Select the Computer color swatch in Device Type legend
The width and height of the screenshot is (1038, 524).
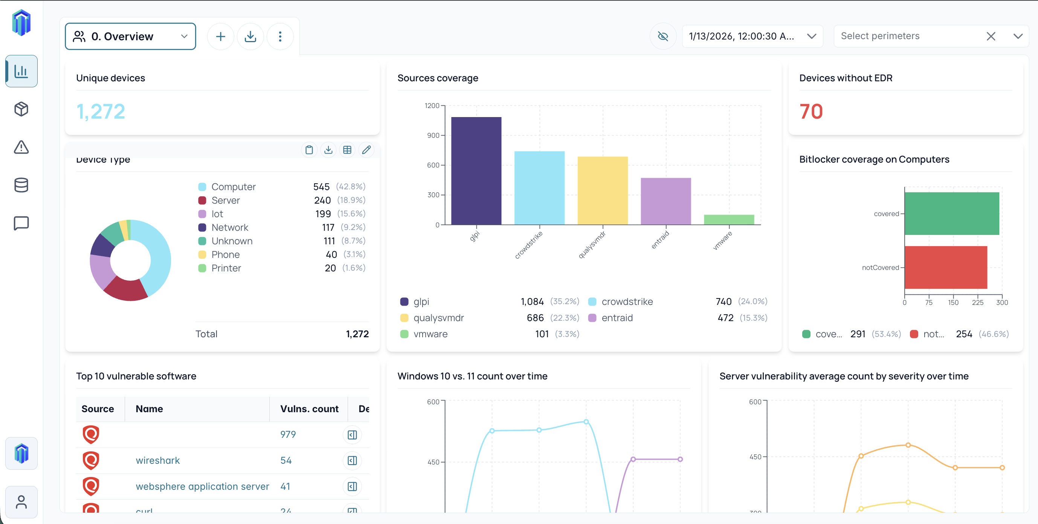point(203,186)
